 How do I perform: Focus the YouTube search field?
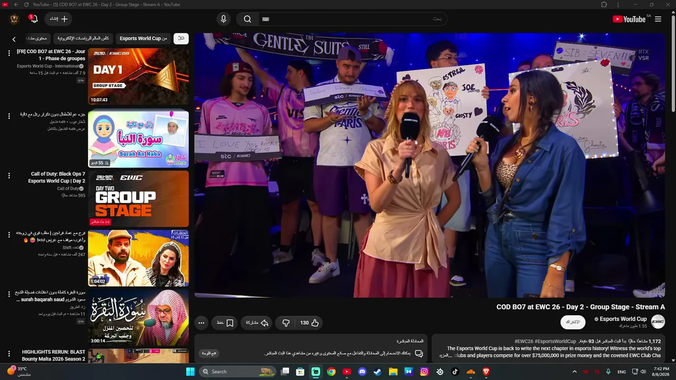pyautogui.click(x=352, y=19)
